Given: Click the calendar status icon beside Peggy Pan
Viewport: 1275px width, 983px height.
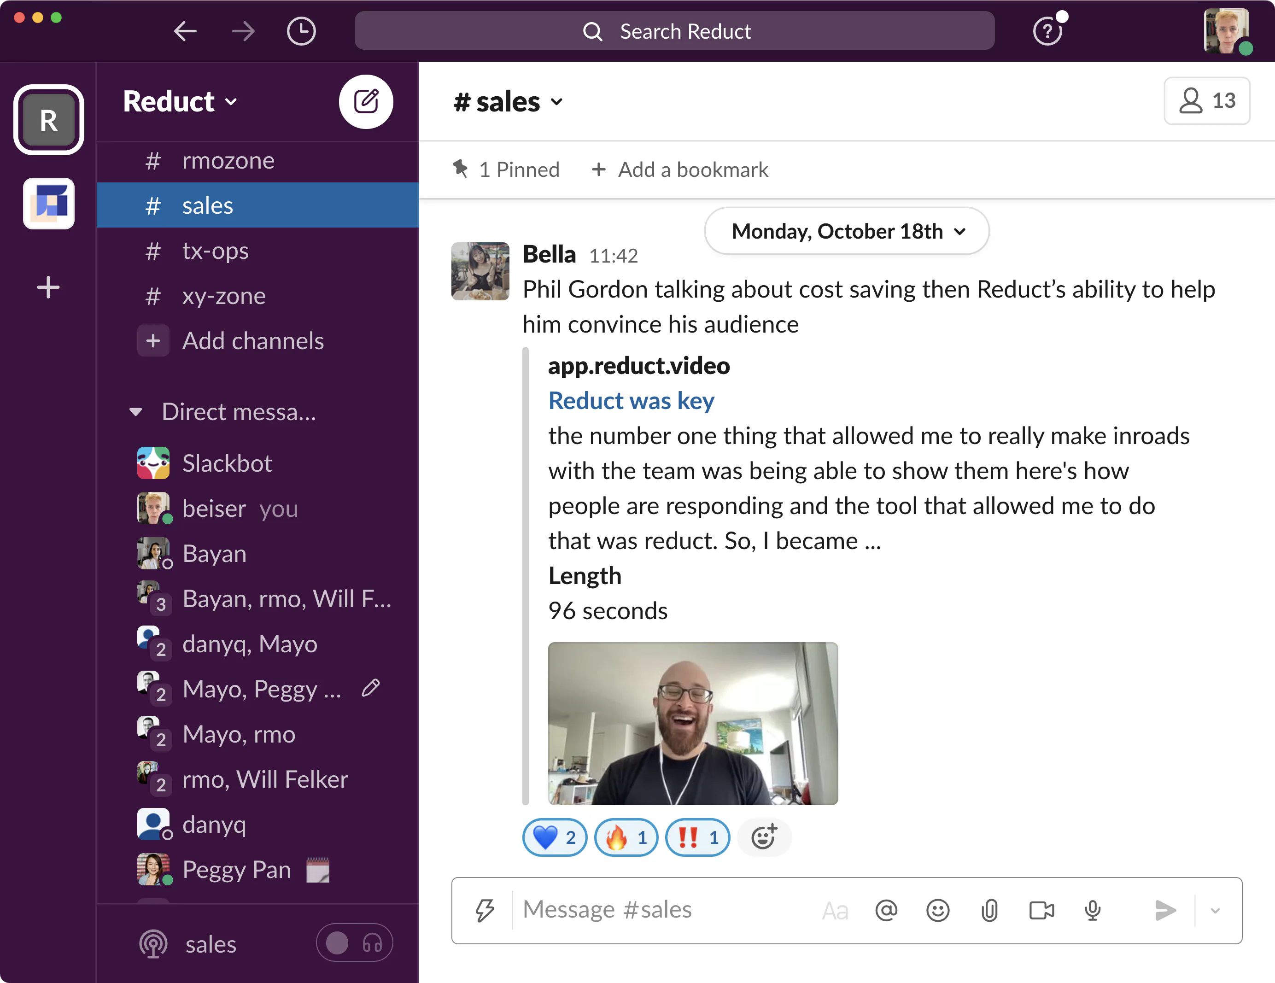Looking at the screenshot, I should (317, 870).
